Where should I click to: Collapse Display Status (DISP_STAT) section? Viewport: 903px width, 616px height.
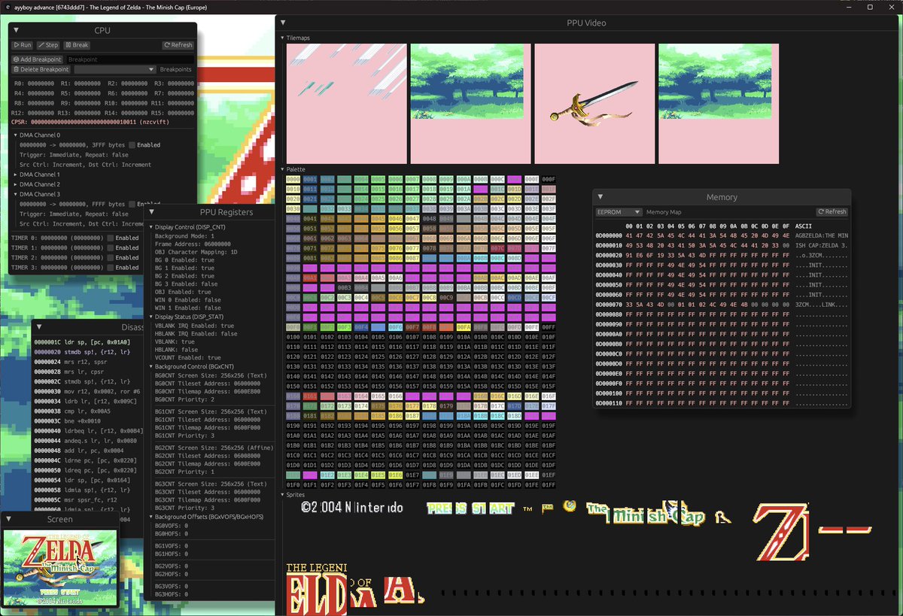[150, 317]
